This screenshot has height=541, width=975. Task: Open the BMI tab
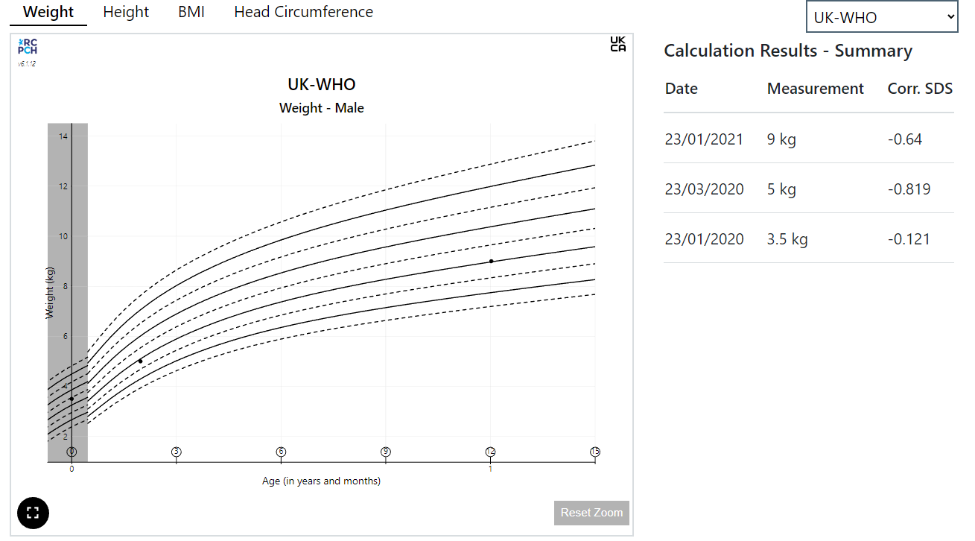pyautogui.click(x=191, y=12)
